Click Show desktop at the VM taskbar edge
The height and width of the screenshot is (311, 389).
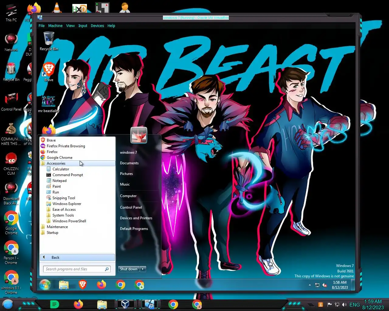click(353, 285)
